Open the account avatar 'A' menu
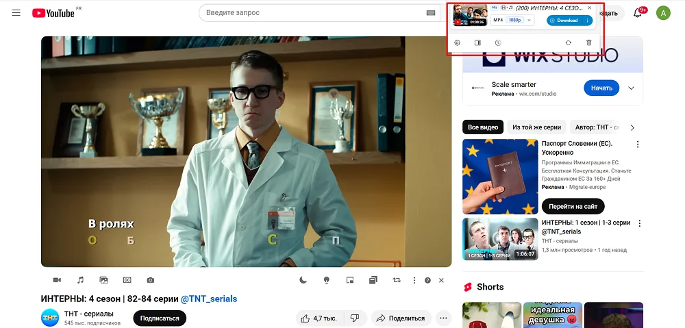Viewport: 685px width, 328px height. 663,12
